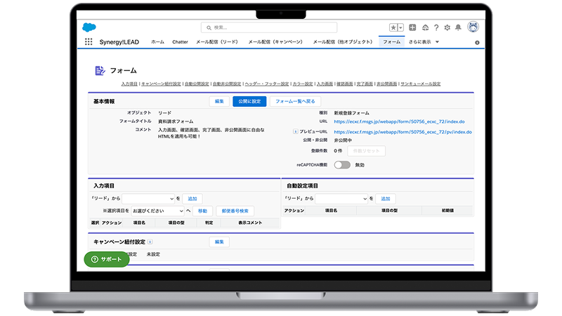Switch to メール配信（キャンペーン） tab
The width and height of the screenshot is (562, 316).
coord(276,42)
